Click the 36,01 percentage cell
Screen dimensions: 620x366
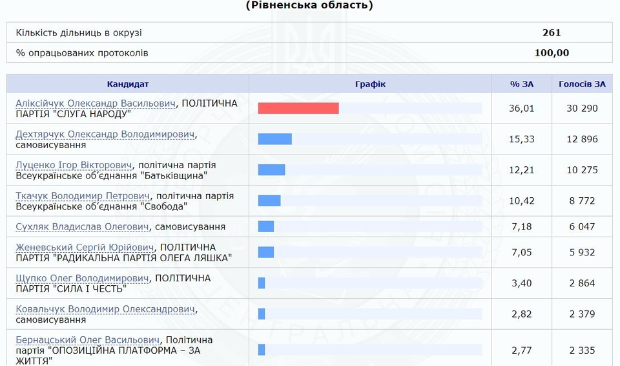click(x=522, y=108)
